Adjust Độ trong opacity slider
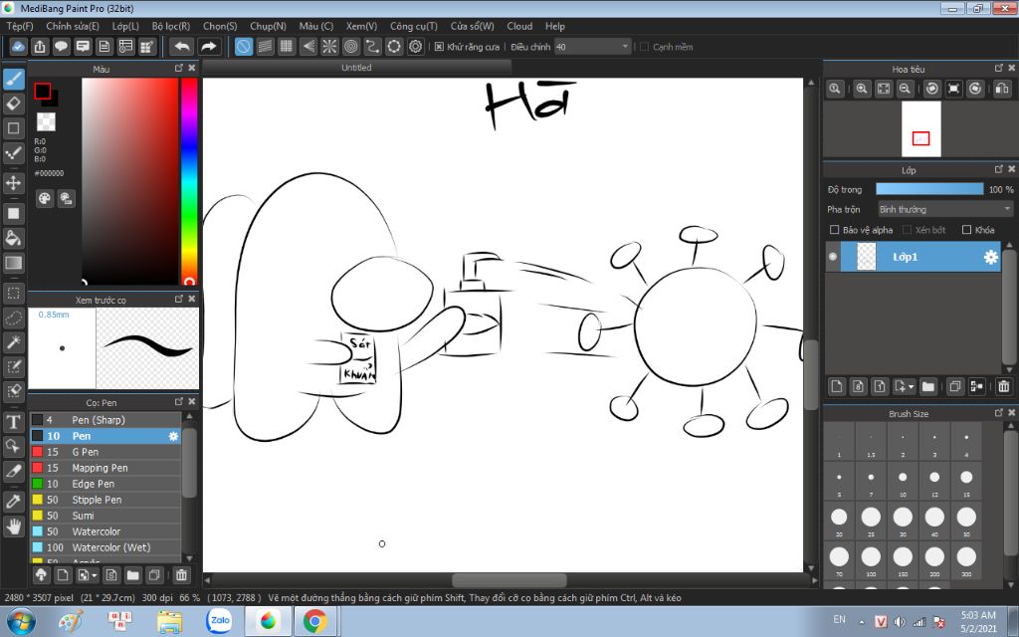This screenshot has height=637, width=1019. click(x=929, y=189)
